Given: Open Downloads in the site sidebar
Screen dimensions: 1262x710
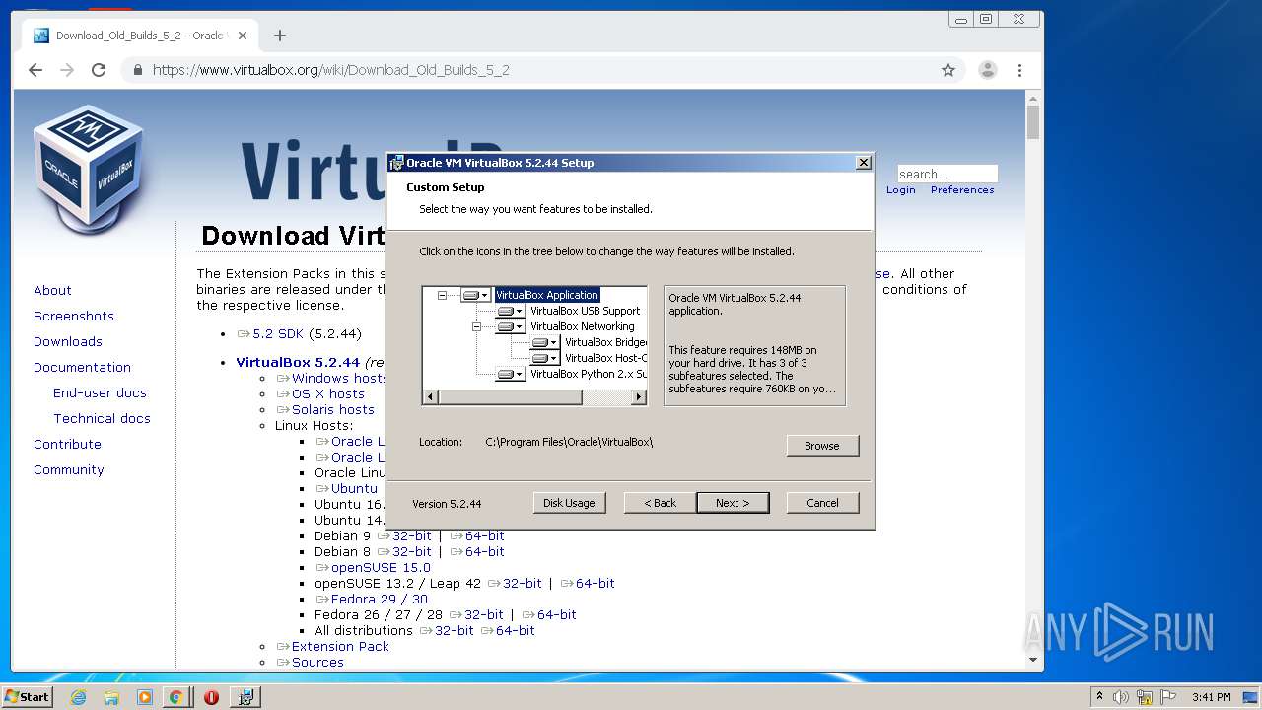Looking at the screenshot, I should [x=68, y=341].
